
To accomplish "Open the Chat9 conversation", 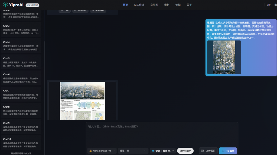I will 21,126.
